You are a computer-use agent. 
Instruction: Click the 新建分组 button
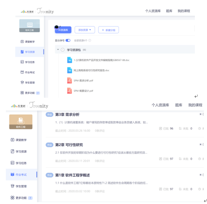click(109, 30)
